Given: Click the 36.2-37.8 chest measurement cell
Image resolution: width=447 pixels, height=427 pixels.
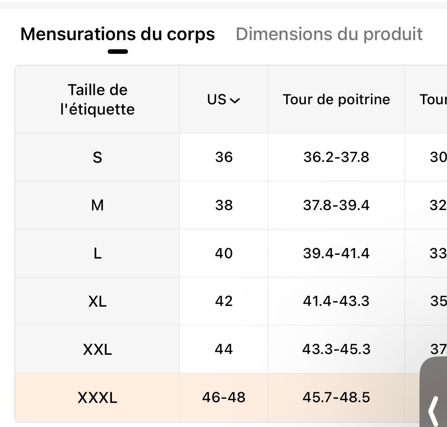Looking at the screenshot, I should coord(336,157).
